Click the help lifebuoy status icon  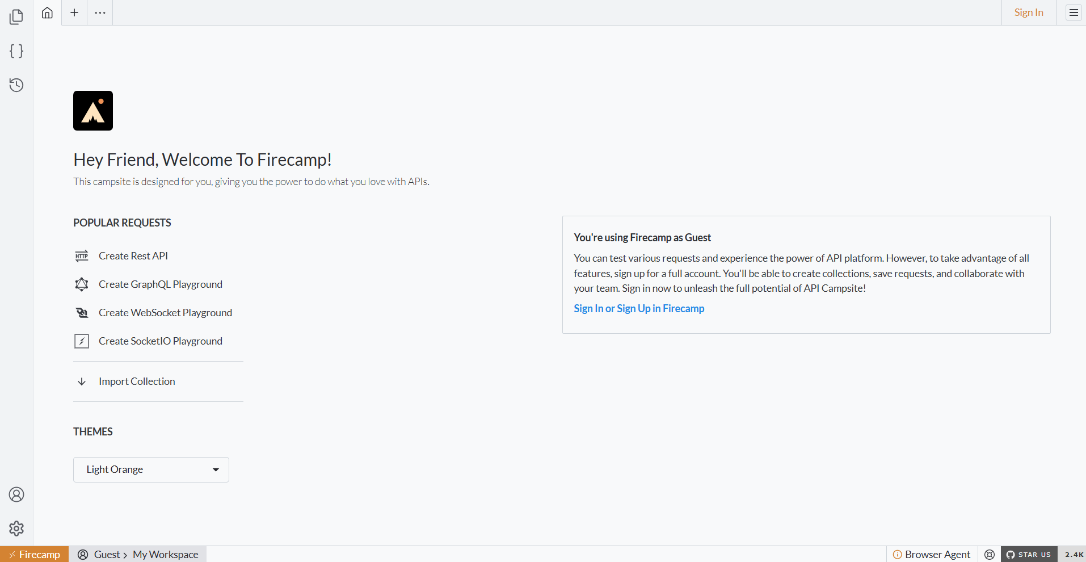pos(990,555)
